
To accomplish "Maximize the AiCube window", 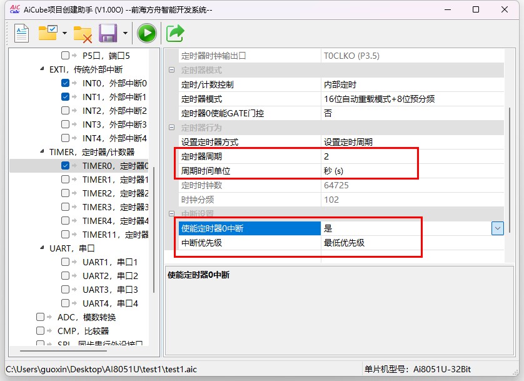I will pyautogui.click(x=476, y=9).
